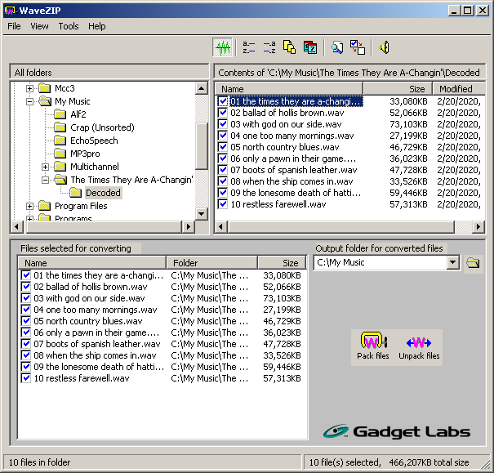This screenshot has height=473, width=494.
Task: Click '10 files in folder' status text
Action: pos(40,462)
